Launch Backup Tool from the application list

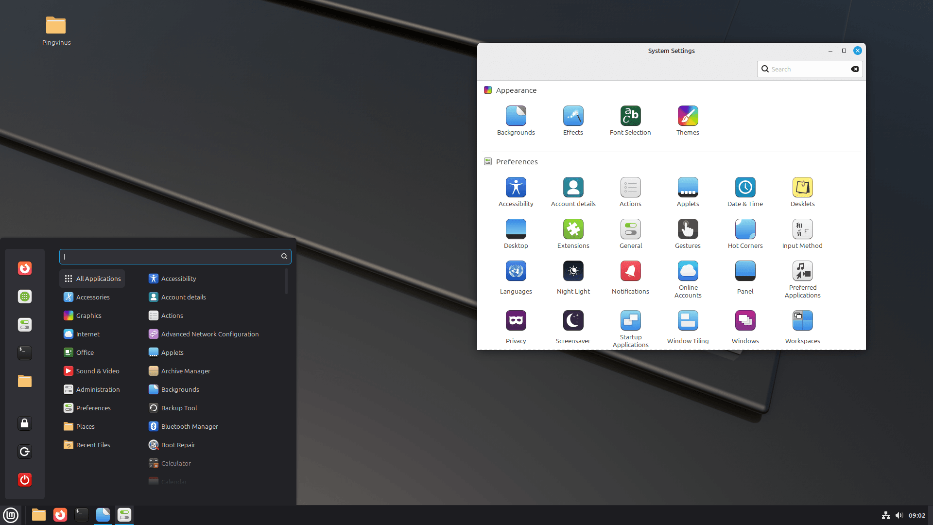(x=179, y=408)
